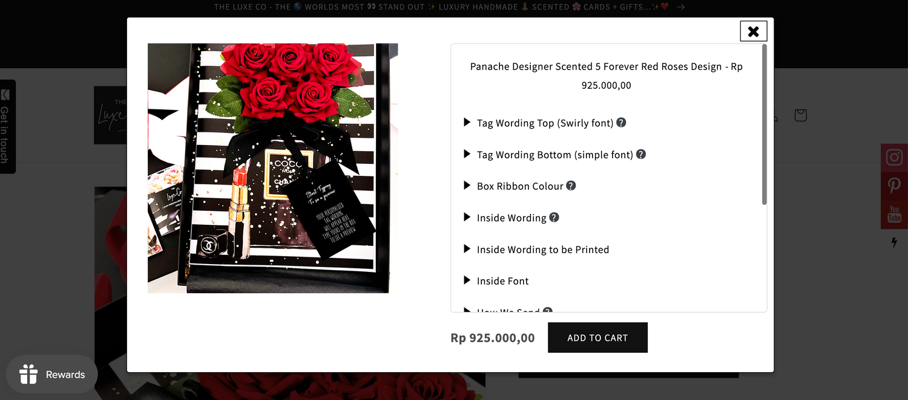Click the help icon beside Tag Wording Top

click(x=621, y=123)
